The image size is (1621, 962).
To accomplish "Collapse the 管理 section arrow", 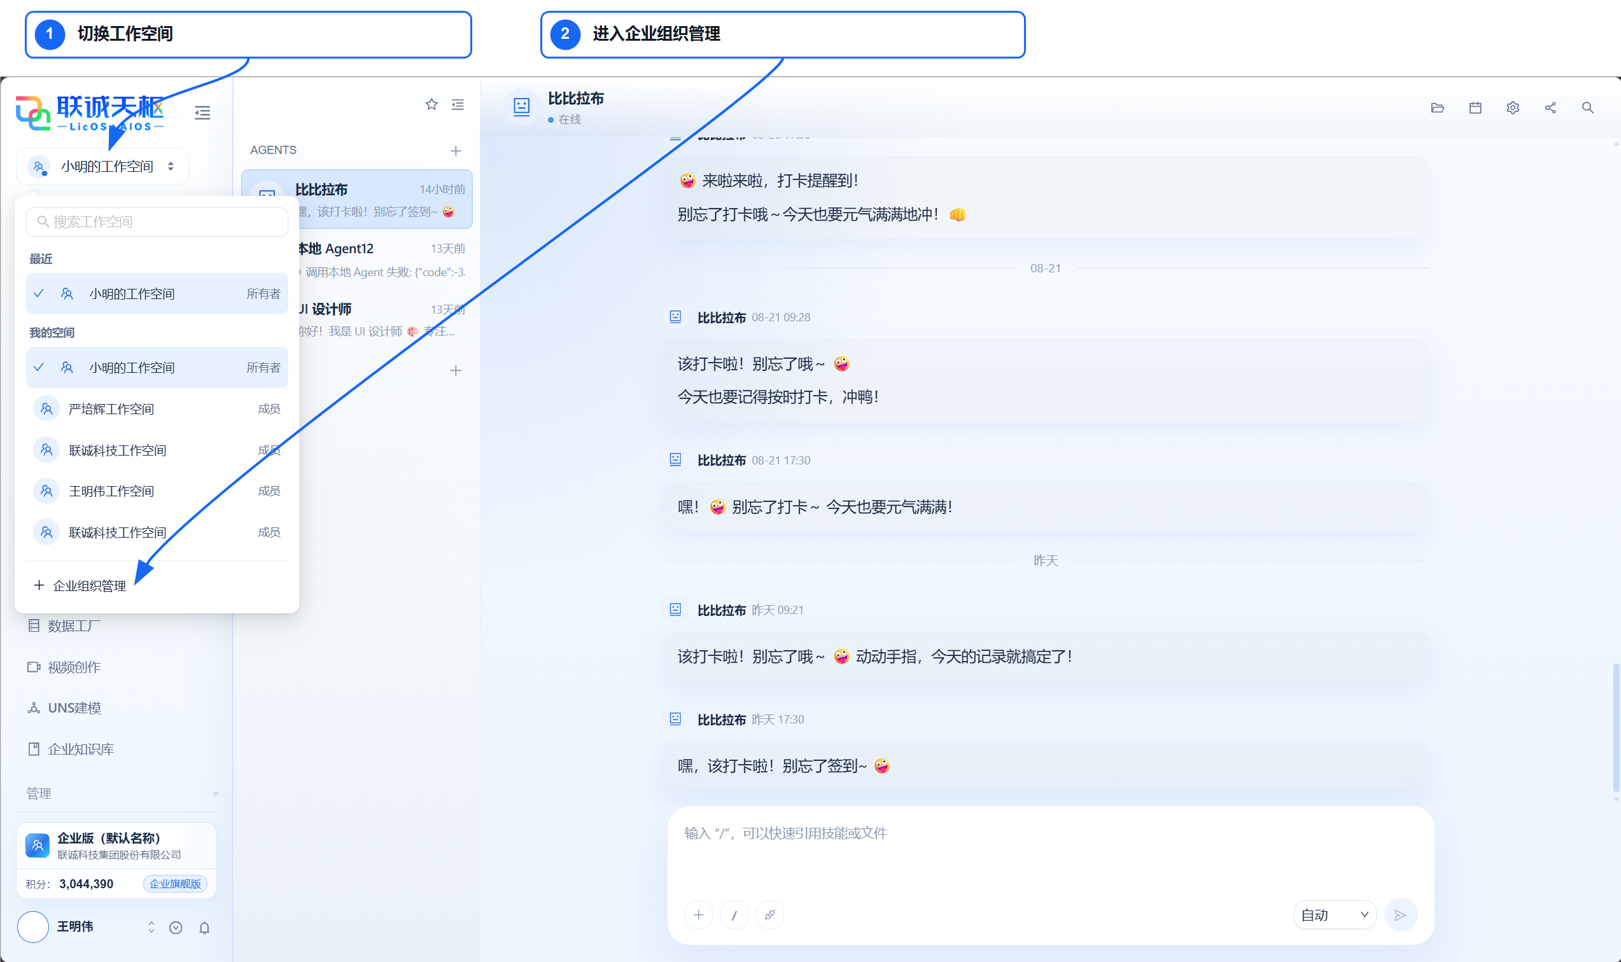I will tap(215, 793).
